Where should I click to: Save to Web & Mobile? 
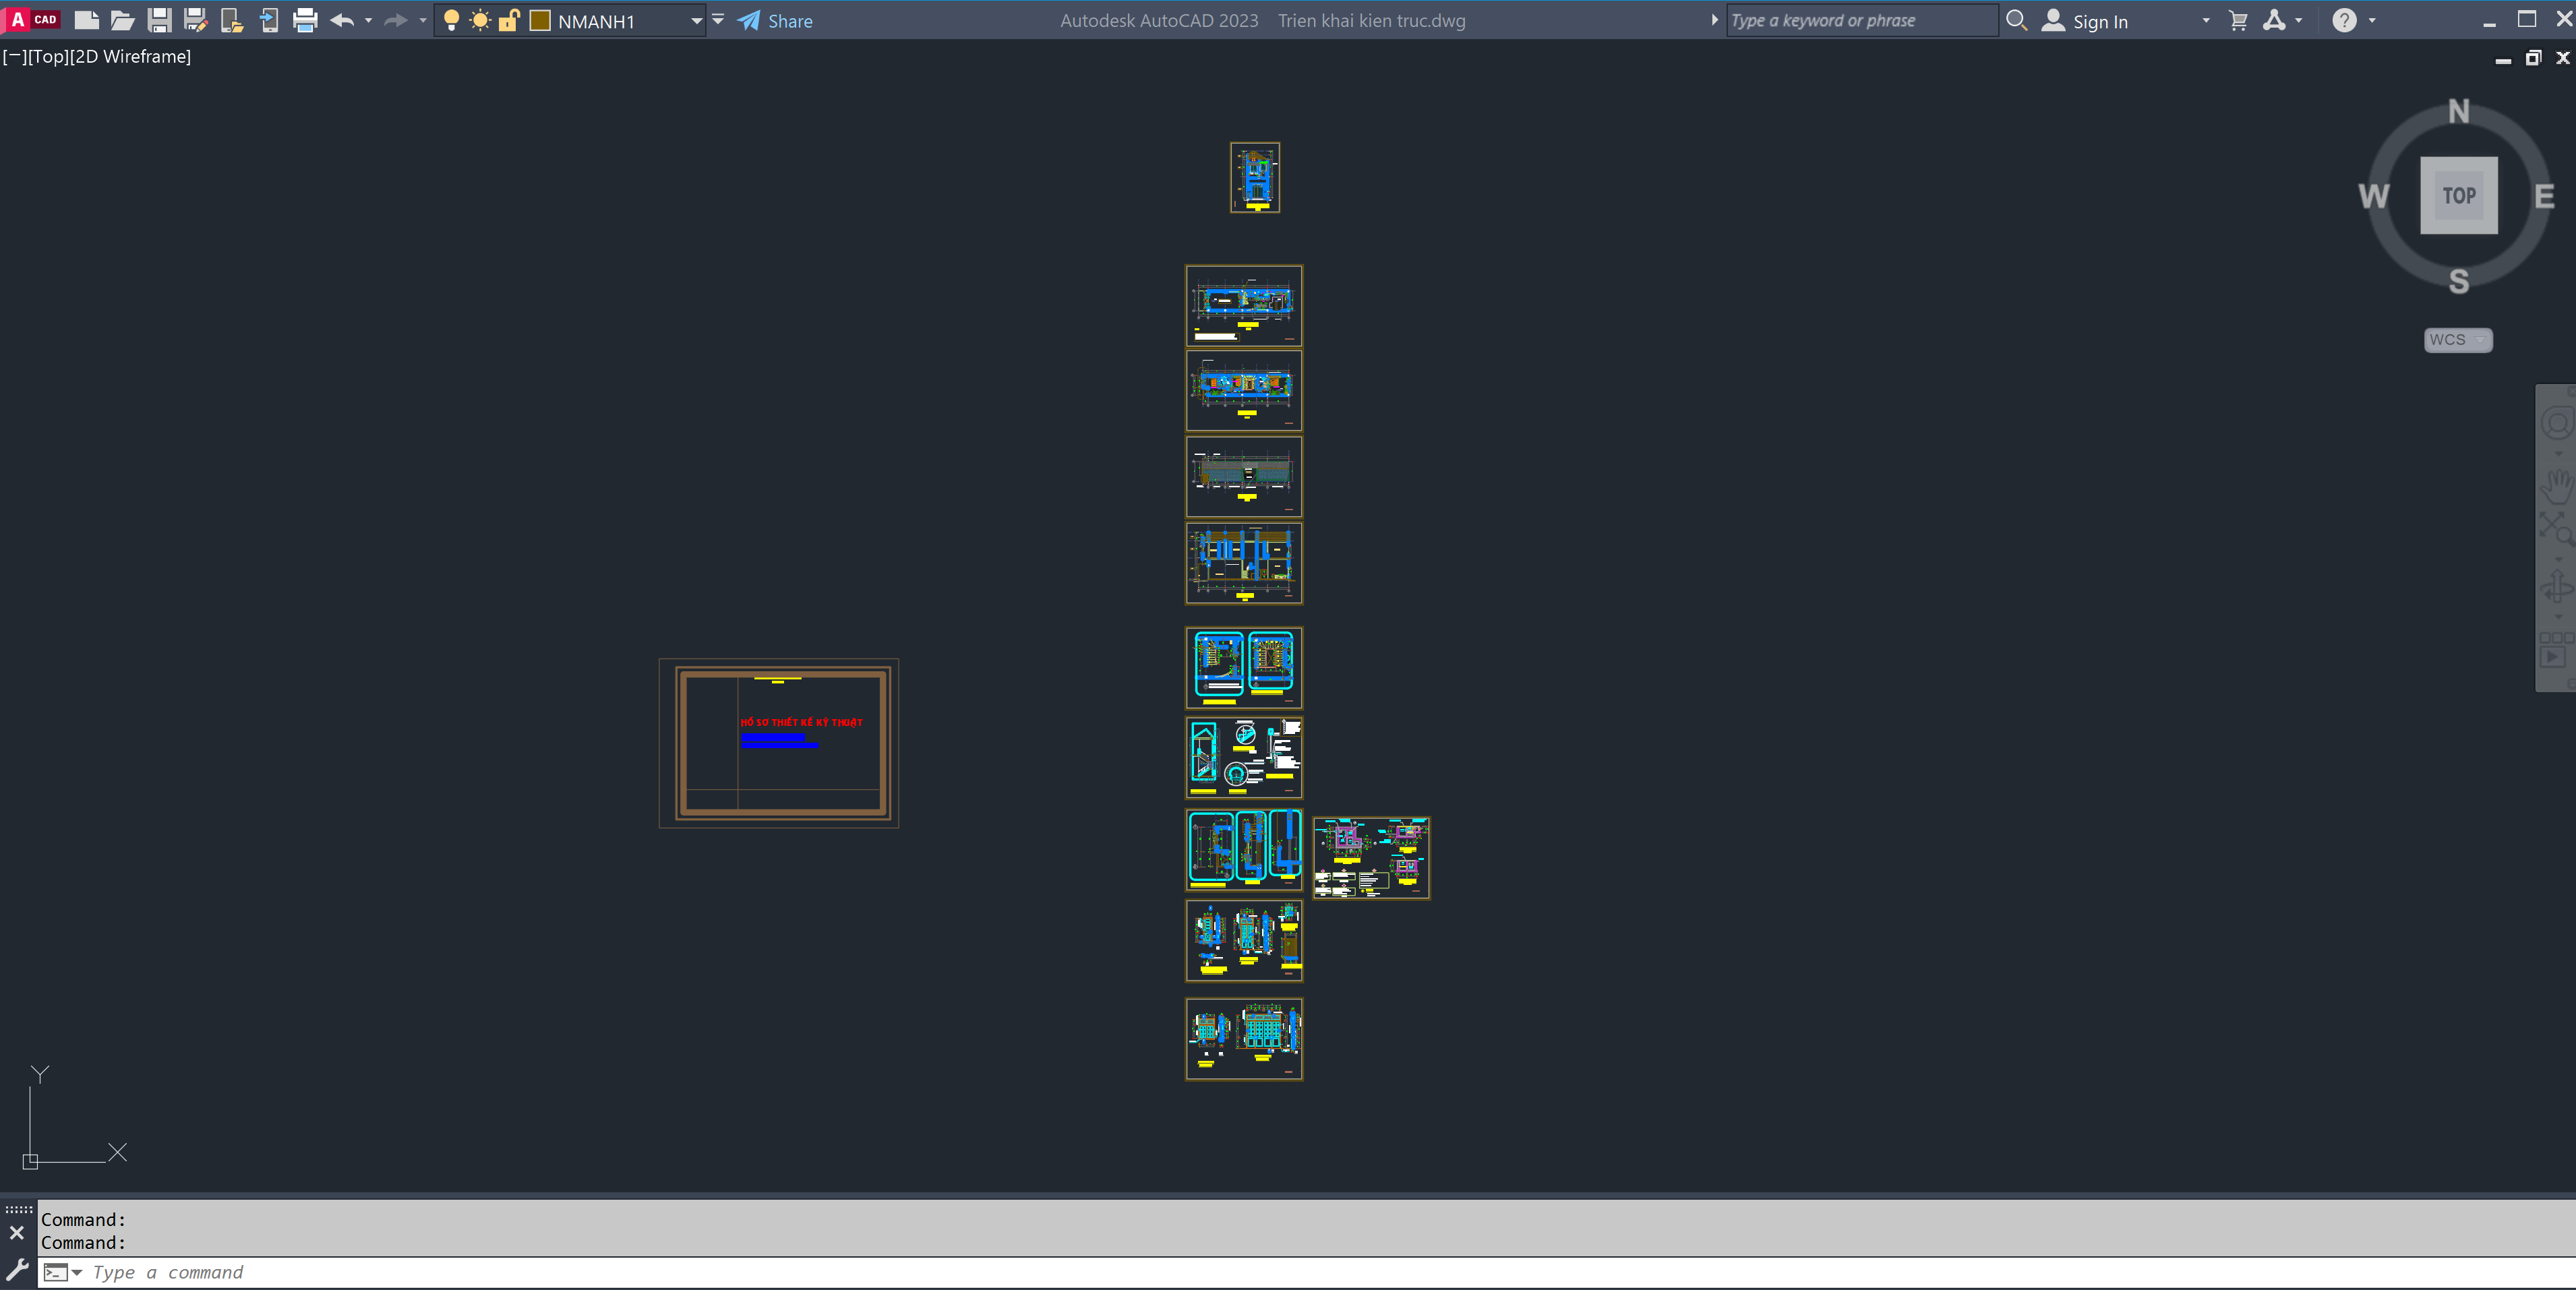click(x=269, y=20)
